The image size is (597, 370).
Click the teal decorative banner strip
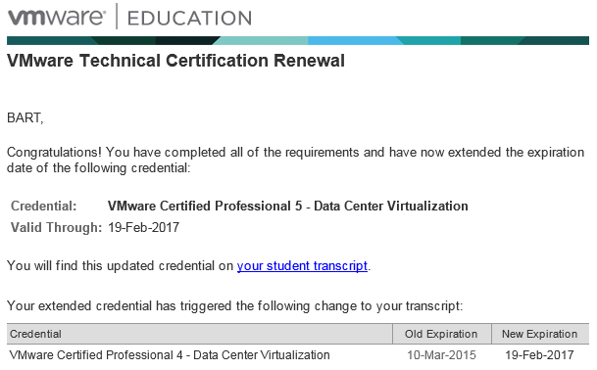[298, 41]
